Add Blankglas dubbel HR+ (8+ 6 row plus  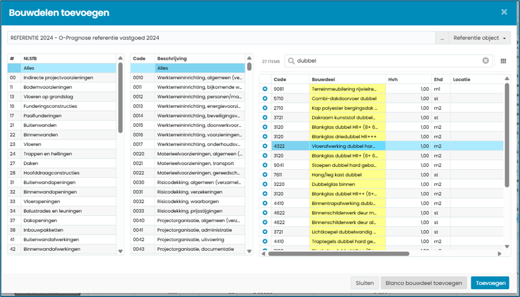(x=265, y=127)
